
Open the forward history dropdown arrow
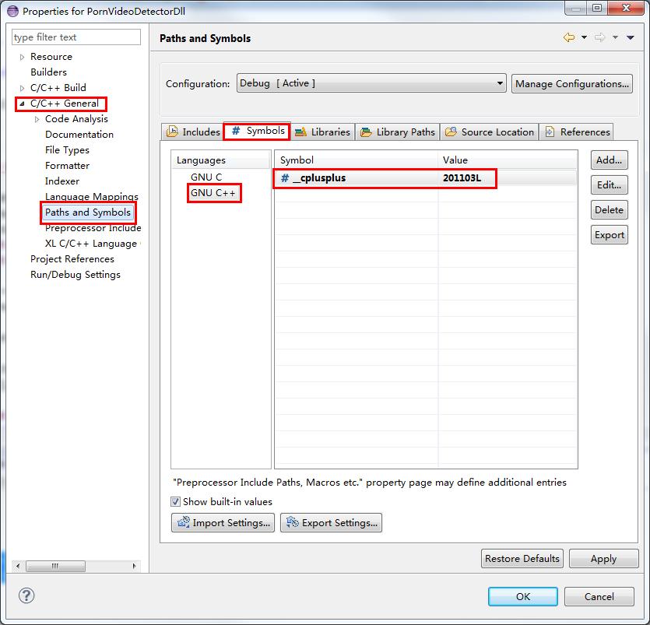coord(615,37)
